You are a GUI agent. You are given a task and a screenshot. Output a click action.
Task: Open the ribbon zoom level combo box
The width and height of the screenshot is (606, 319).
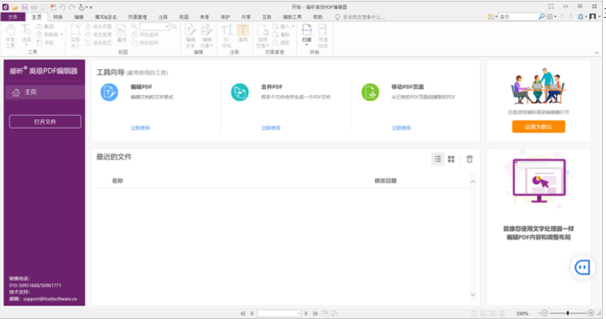tap(154, 27)
